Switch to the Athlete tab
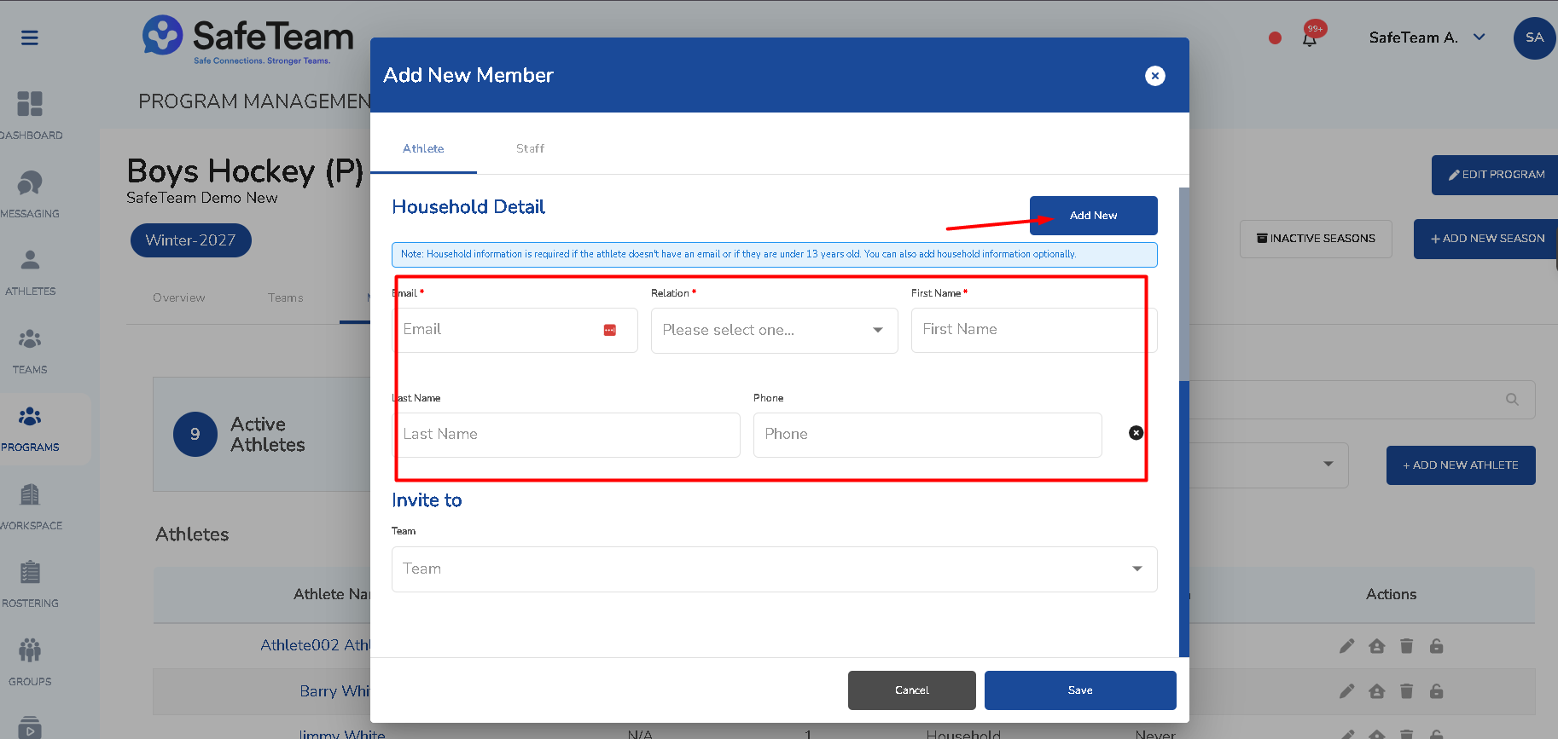 [423, 148]
